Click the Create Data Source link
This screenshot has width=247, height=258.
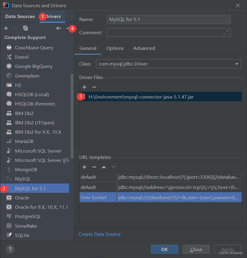pyautogui.click(x=100, y=234)
